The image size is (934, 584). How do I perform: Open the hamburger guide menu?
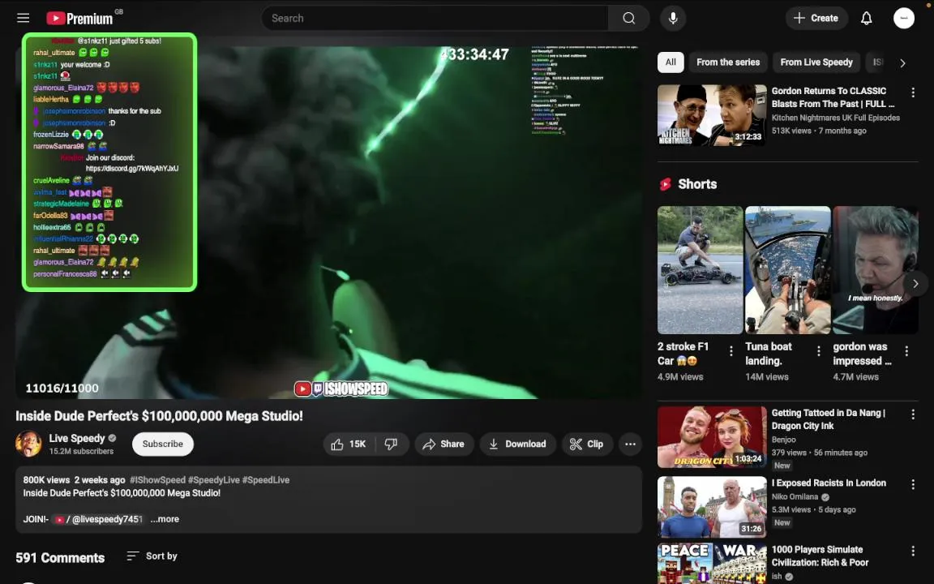(x=24, y=18)
